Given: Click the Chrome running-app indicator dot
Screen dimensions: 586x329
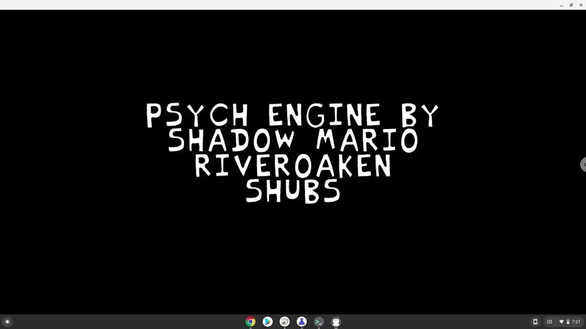Looking at the screenshot, I should [250, 328].
